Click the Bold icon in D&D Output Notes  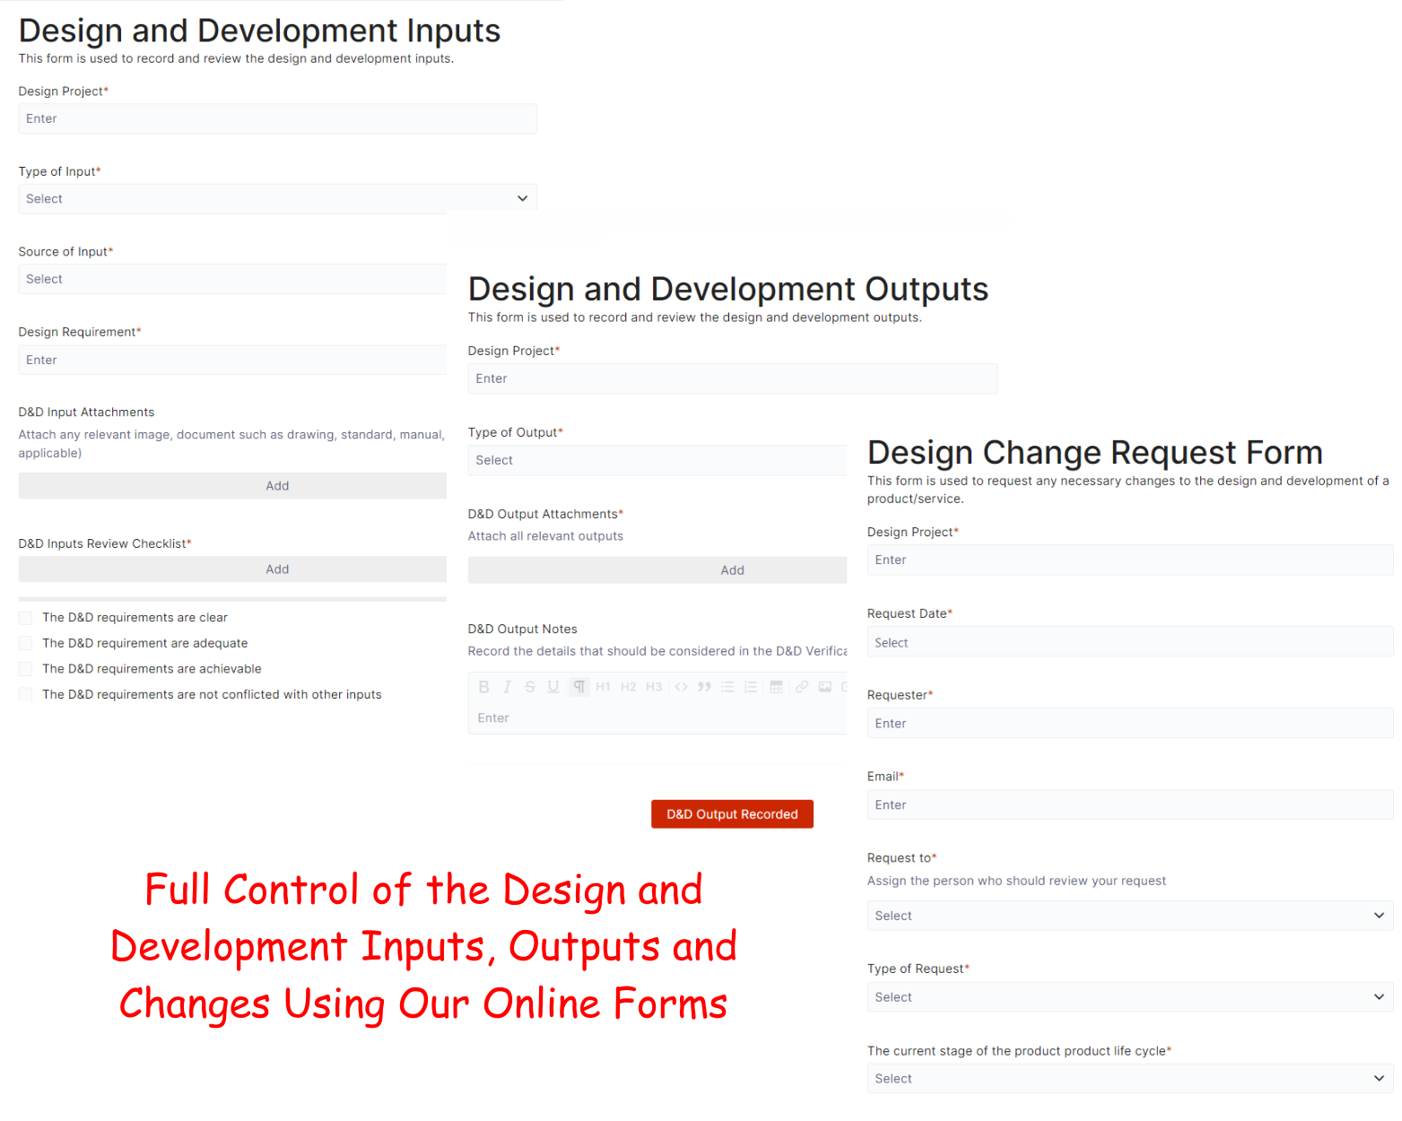pos(484,687)
